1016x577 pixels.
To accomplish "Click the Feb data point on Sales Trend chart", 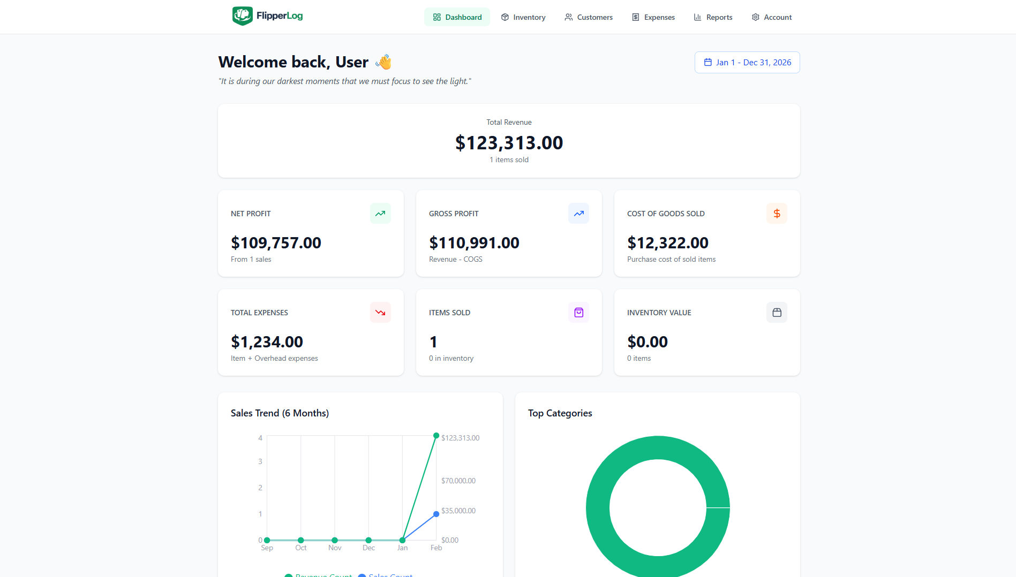I will (x=436, y=436).
